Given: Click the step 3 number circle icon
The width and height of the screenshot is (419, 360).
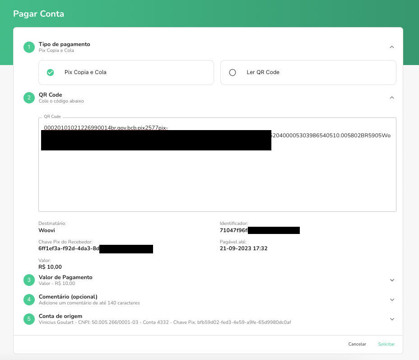Looking at the screenshot, I should pos(29,280).
